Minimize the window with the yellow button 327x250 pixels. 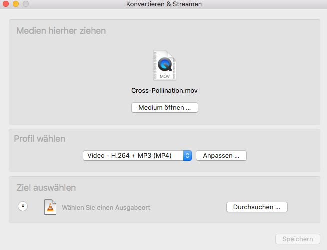(16, 4)
